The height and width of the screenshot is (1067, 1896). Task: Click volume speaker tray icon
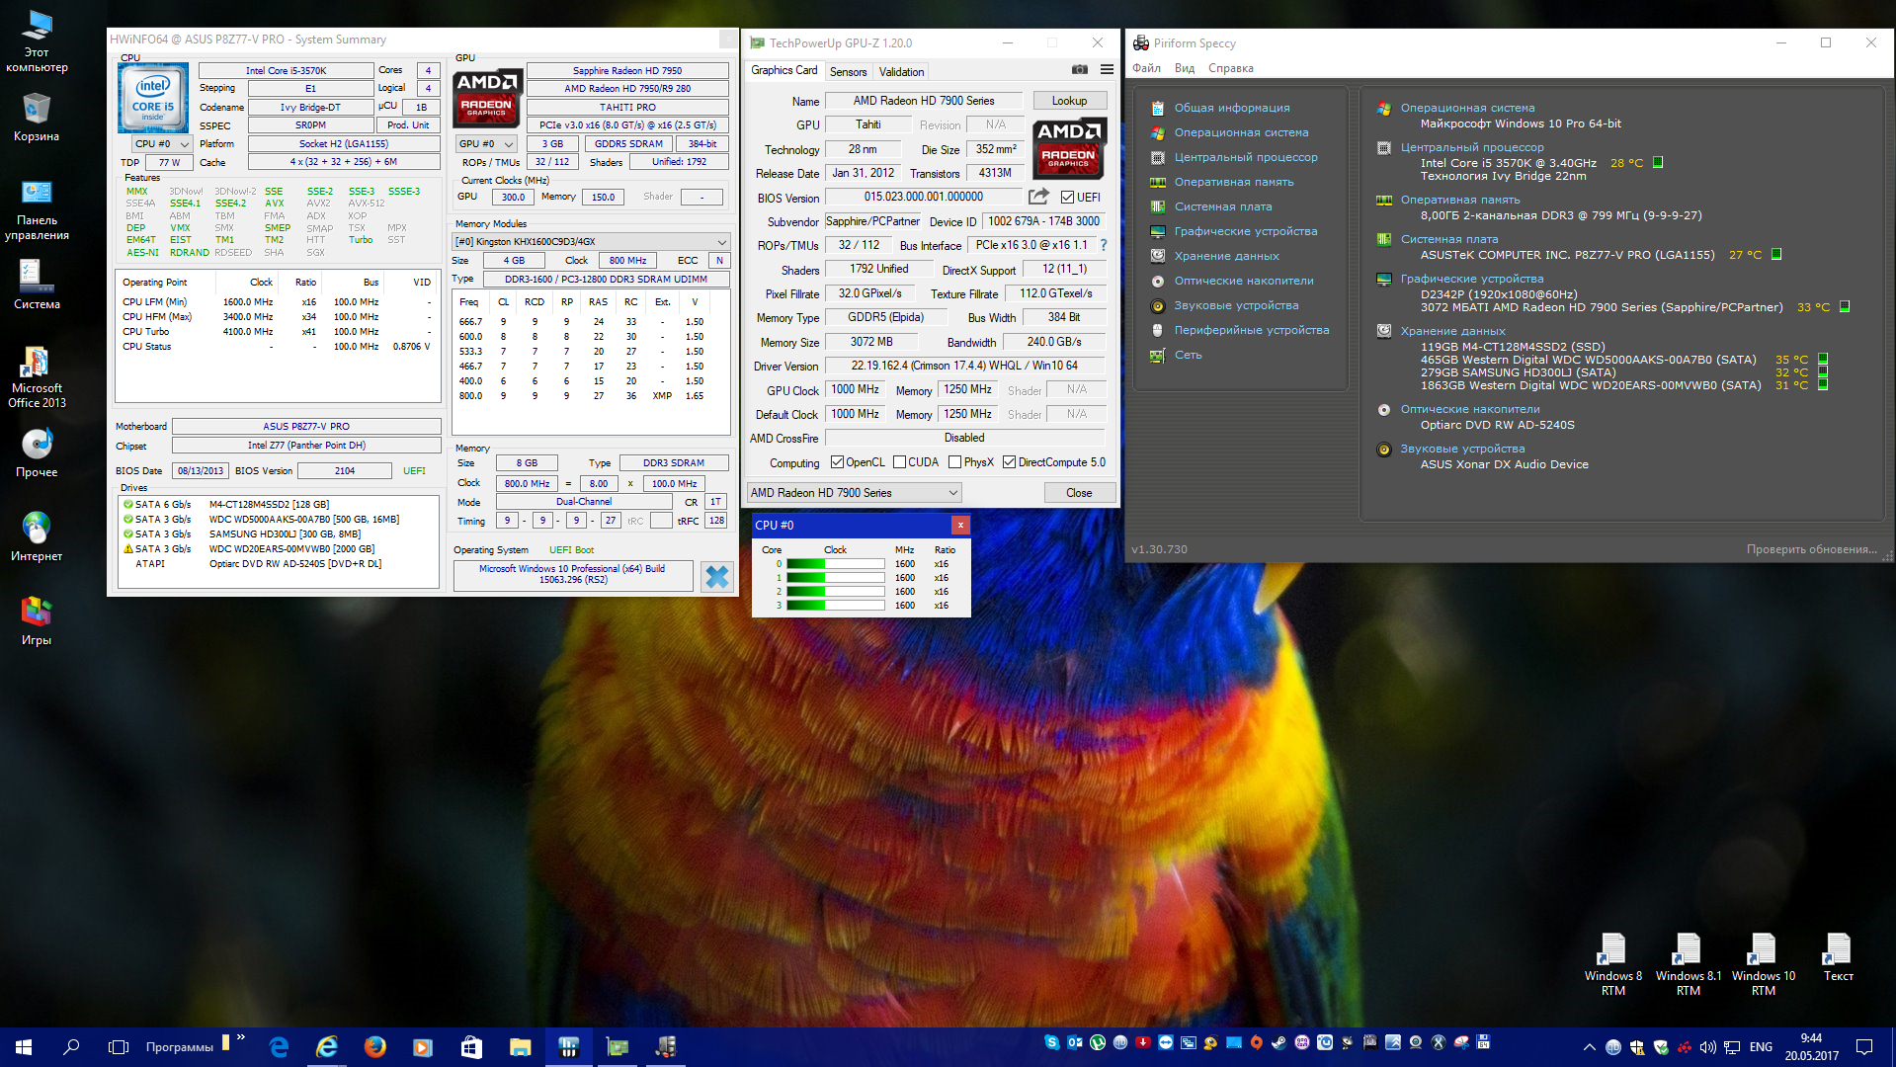point(1707,1046)
